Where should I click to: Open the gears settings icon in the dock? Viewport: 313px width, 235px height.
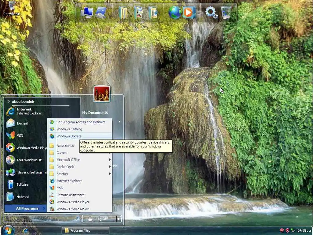coord(212,12)
